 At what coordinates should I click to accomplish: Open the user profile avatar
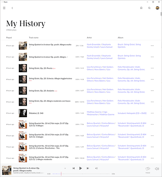pyautogui.click(x=157, y=8)
